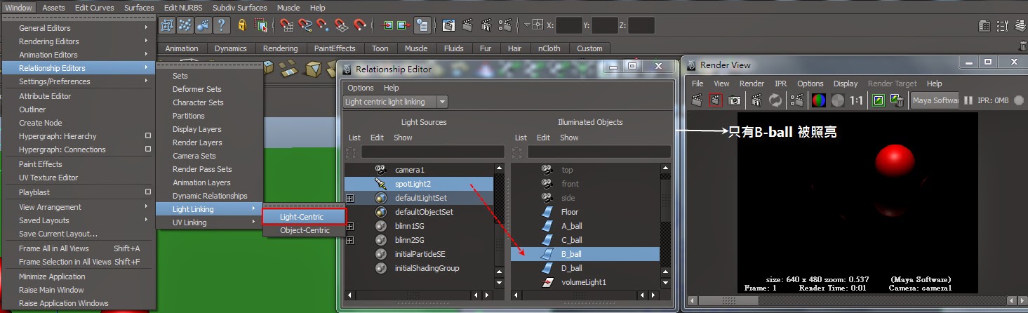
Task: Click the remove image trash icon
Action: [x=897, y=100]
